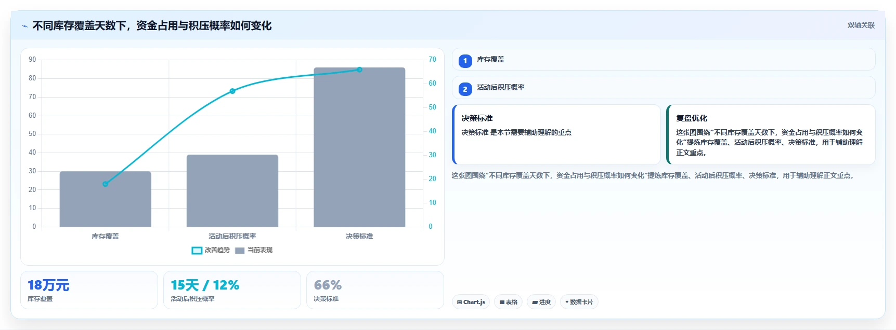Viewport: 896px width, 330px height.
Task: Click the 数据卡片 tag
Action: click(579, 302)
